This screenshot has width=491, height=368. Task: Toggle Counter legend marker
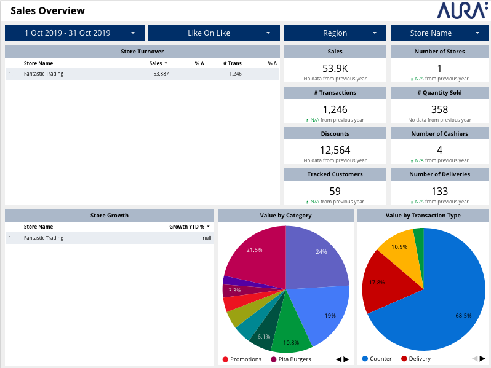click(x=365, y=359)
